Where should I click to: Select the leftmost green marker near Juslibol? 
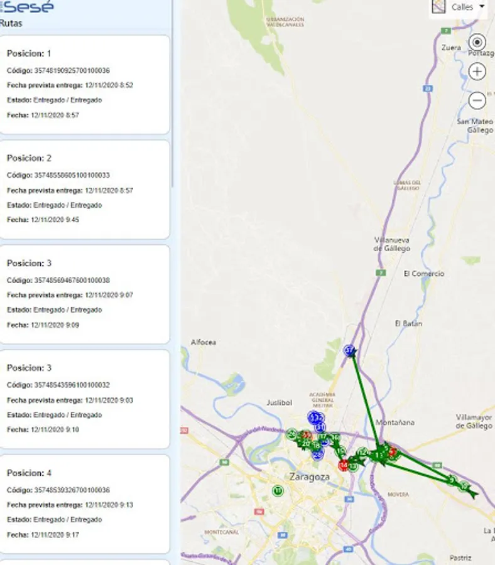pos(292,434)
